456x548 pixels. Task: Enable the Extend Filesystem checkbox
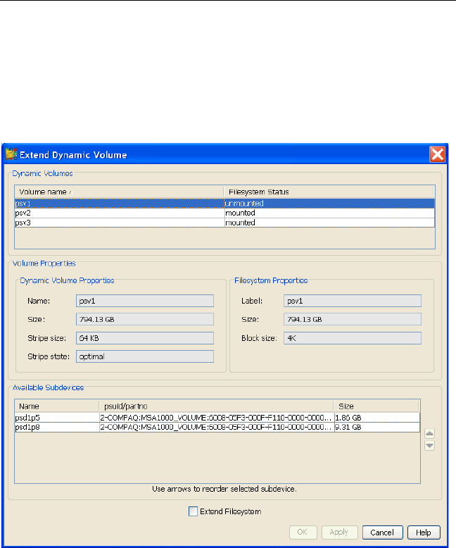194,511
